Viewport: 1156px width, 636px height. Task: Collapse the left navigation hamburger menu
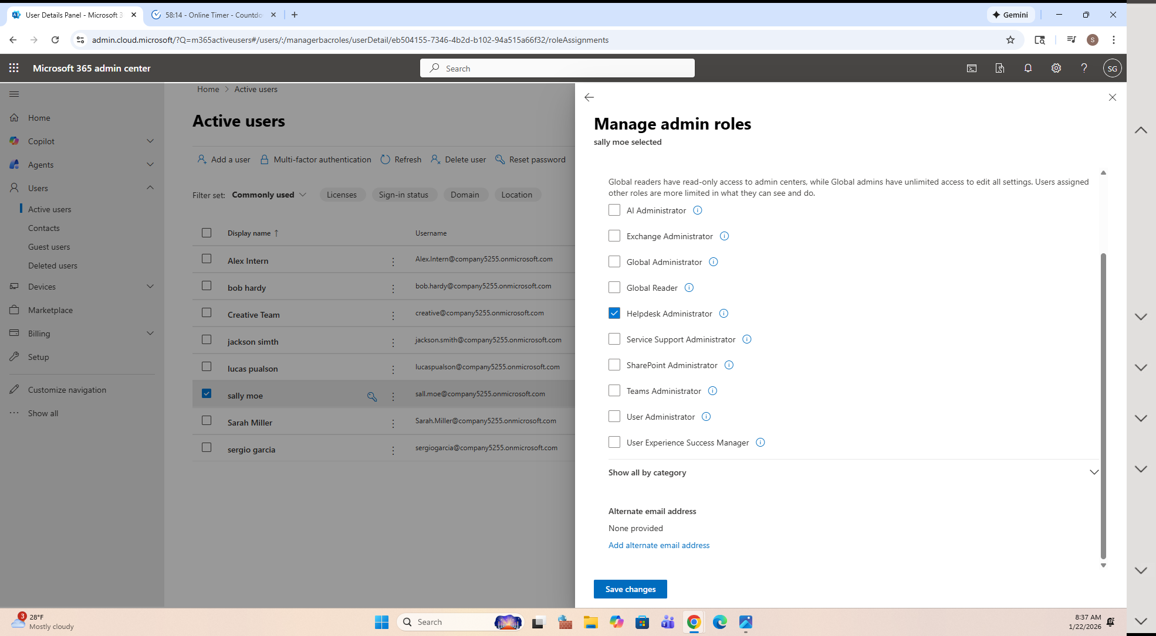tap(14, 94)
